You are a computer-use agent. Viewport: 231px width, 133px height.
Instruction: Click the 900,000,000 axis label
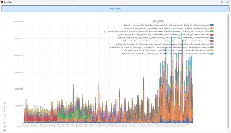(x=19, y=72)
